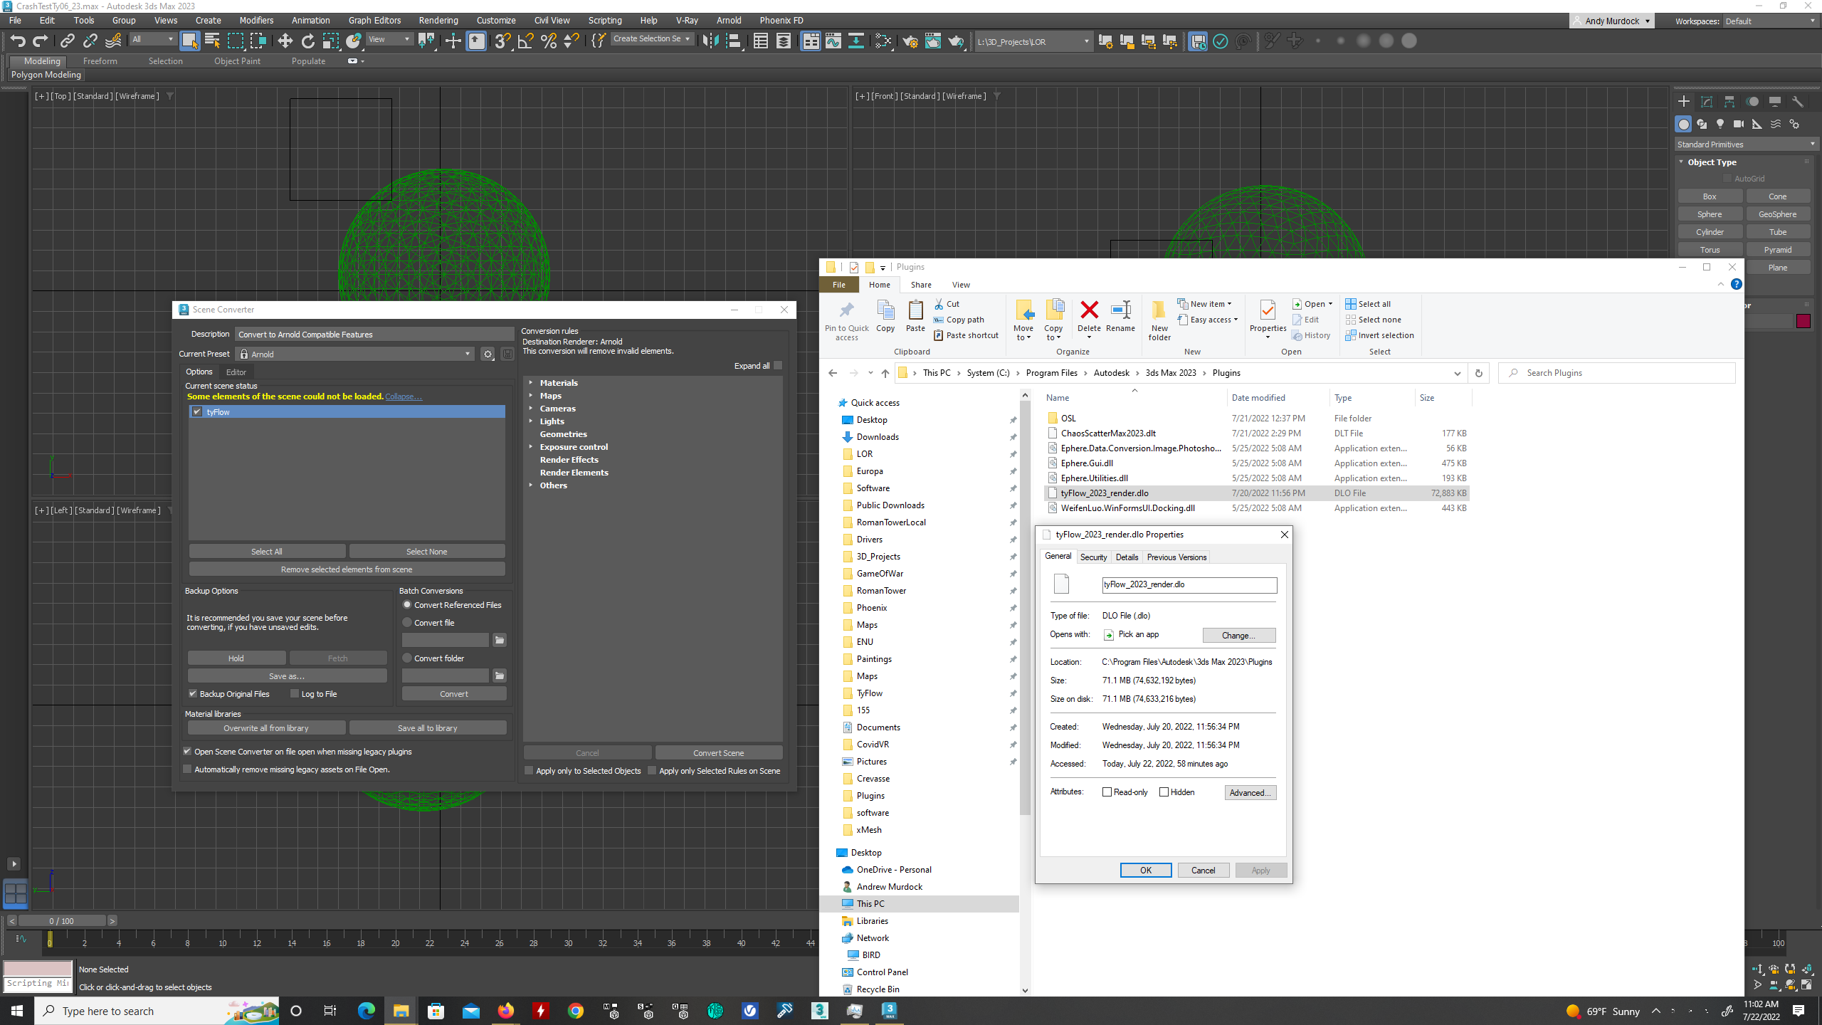Switch to the Details properties tab
The height and width of the screenshot is (1025, 1822).
click(x=1127, y=557)
